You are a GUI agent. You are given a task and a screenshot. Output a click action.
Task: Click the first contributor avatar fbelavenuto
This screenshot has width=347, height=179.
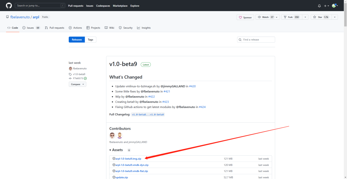pos(112,135)
